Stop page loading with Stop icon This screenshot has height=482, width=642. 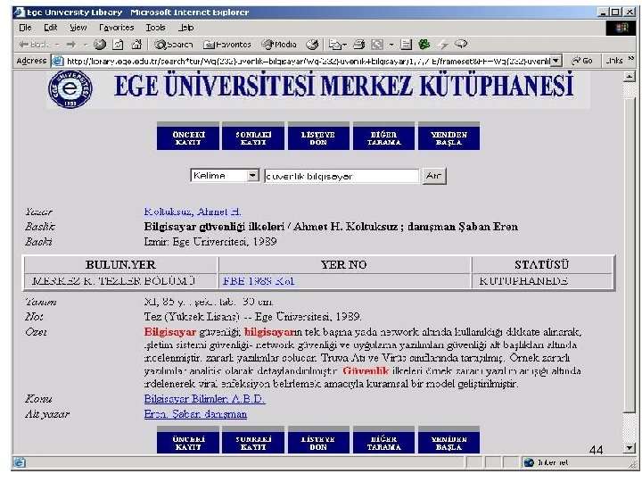click(100, 45)
